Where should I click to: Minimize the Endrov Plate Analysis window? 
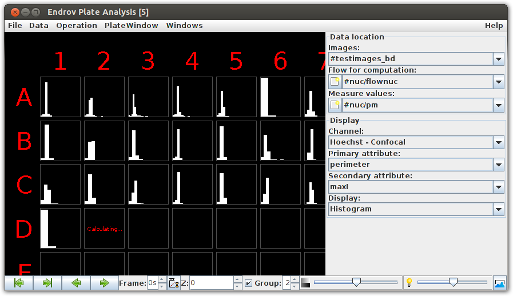pyautogui.click(x=26, y=13)
